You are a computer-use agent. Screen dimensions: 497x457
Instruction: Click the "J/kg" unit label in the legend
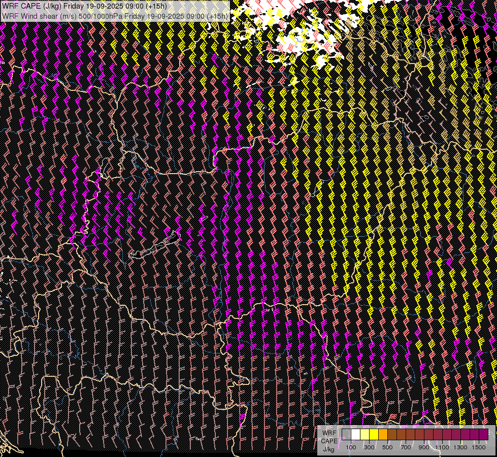pos(328,449)
